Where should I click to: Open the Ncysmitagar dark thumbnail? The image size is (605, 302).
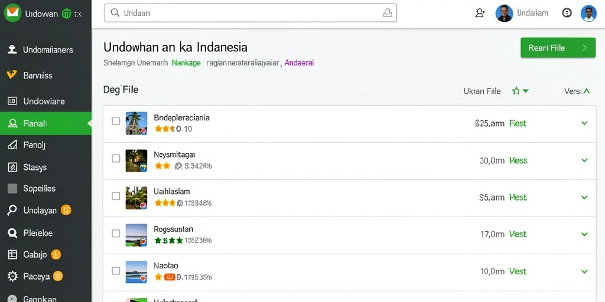[136, 160]
